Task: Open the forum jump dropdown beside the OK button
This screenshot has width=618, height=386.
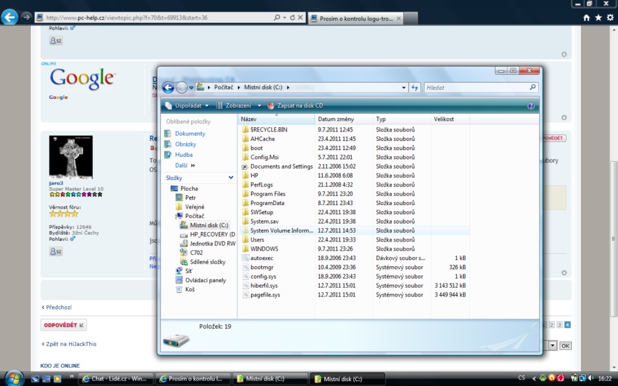Action: (552, 346)
